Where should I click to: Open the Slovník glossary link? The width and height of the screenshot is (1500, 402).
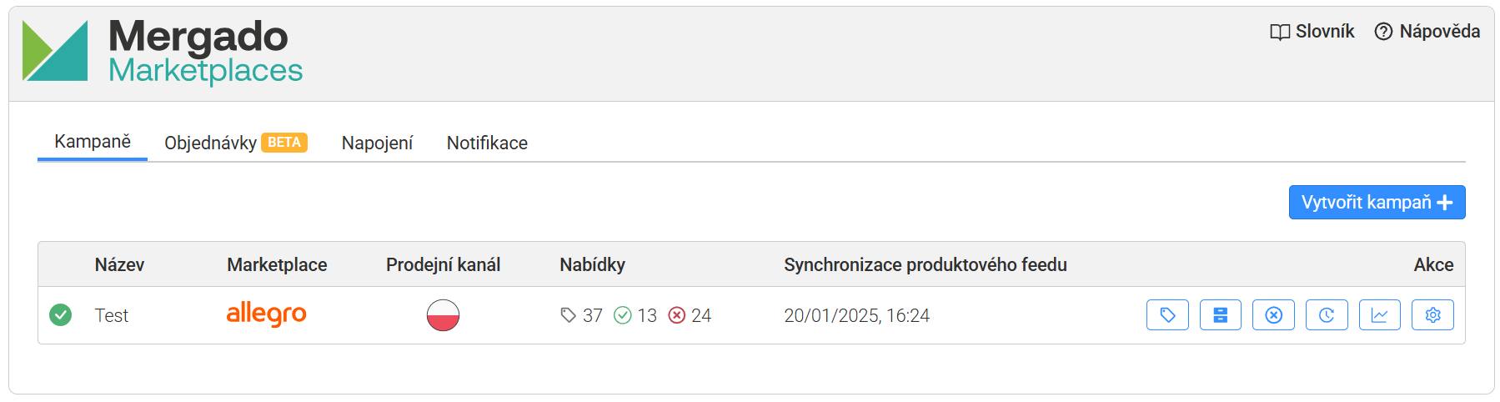coord(1312,32)
